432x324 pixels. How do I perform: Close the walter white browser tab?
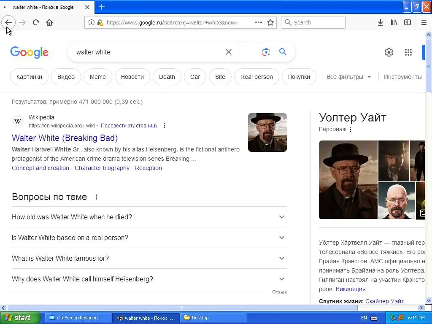[x=87, y=7]
